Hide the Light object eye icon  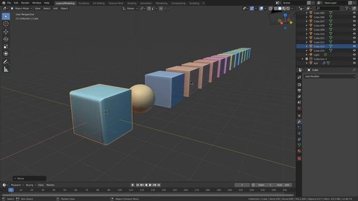coord(354,55)
